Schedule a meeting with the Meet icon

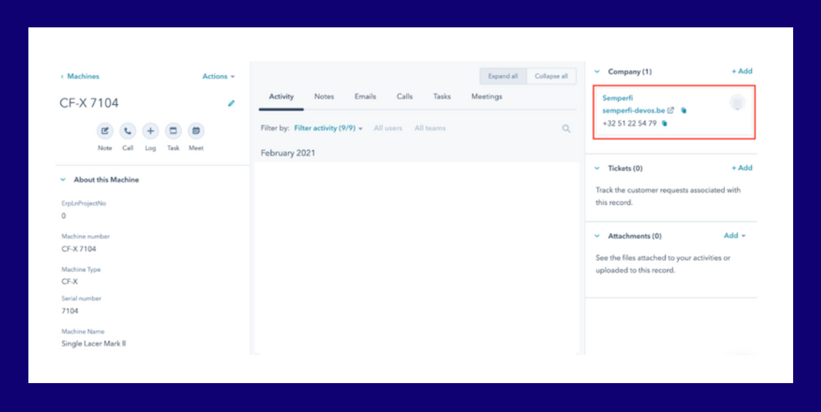click(196, 131)
